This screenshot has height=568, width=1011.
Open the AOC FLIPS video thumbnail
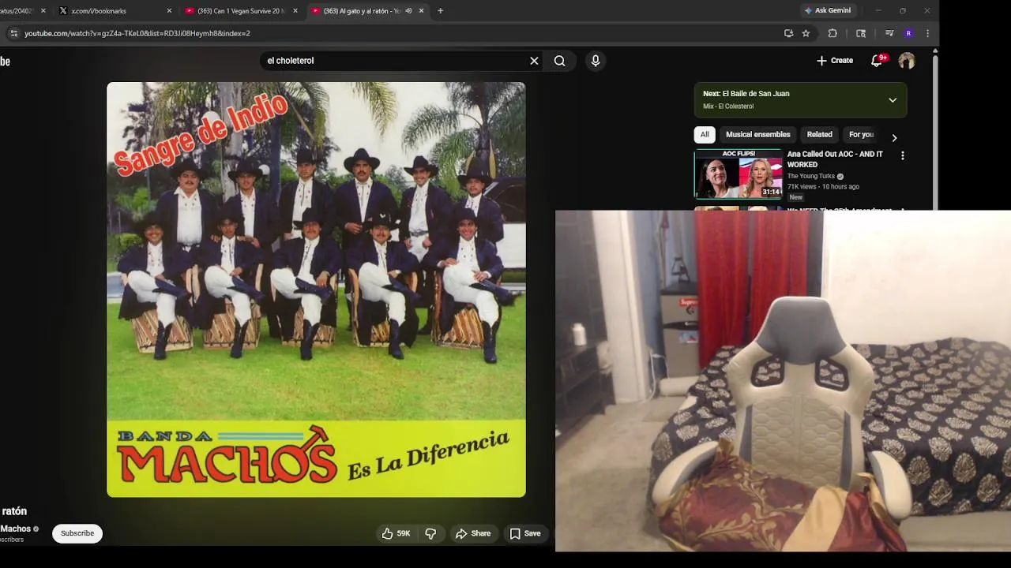click(739, 174)
